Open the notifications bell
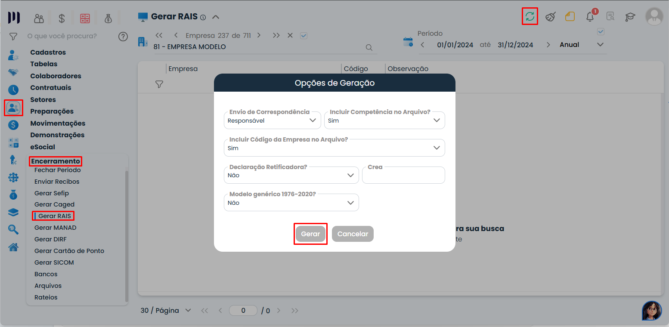The height and width of the screenshot is (327, 669). tap(590, 17)
